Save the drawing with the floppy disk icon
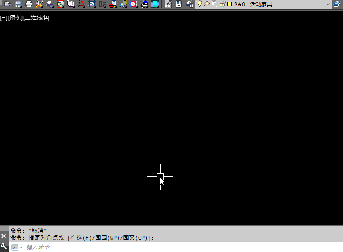 [18, 4]
